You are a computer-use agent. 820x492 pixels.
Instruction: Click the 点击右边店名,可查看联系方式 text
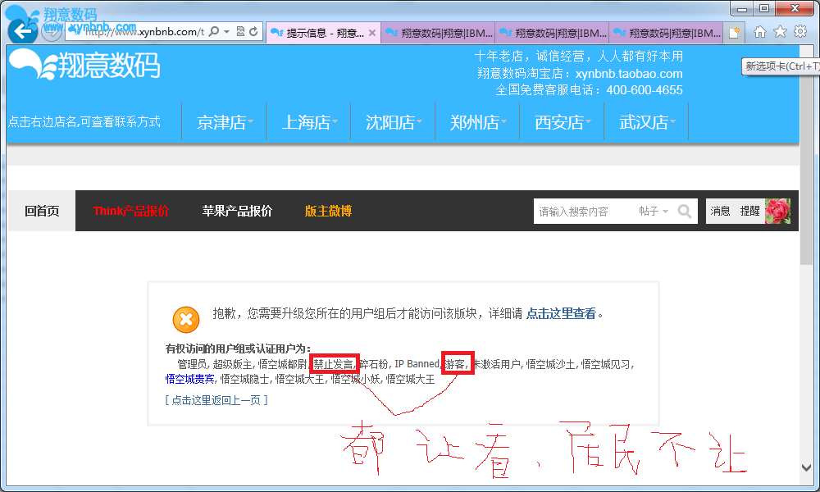(84, 122)
